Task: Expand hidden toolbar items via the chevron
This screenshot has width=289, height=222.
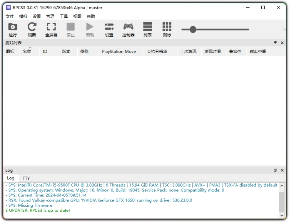Action: click(x=284, y=29)
